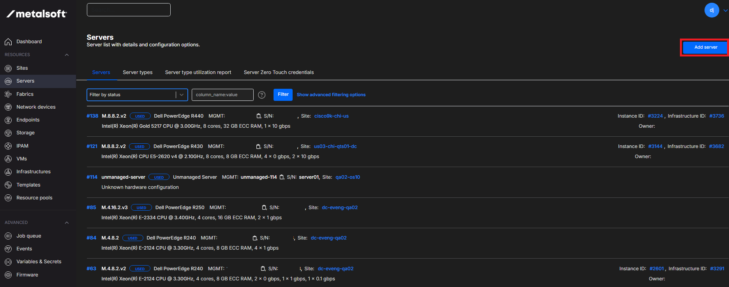Image resolution: width=729 pixels, height=287 pixels.
Task: Click the Add server button
Action: click(705, 48)
